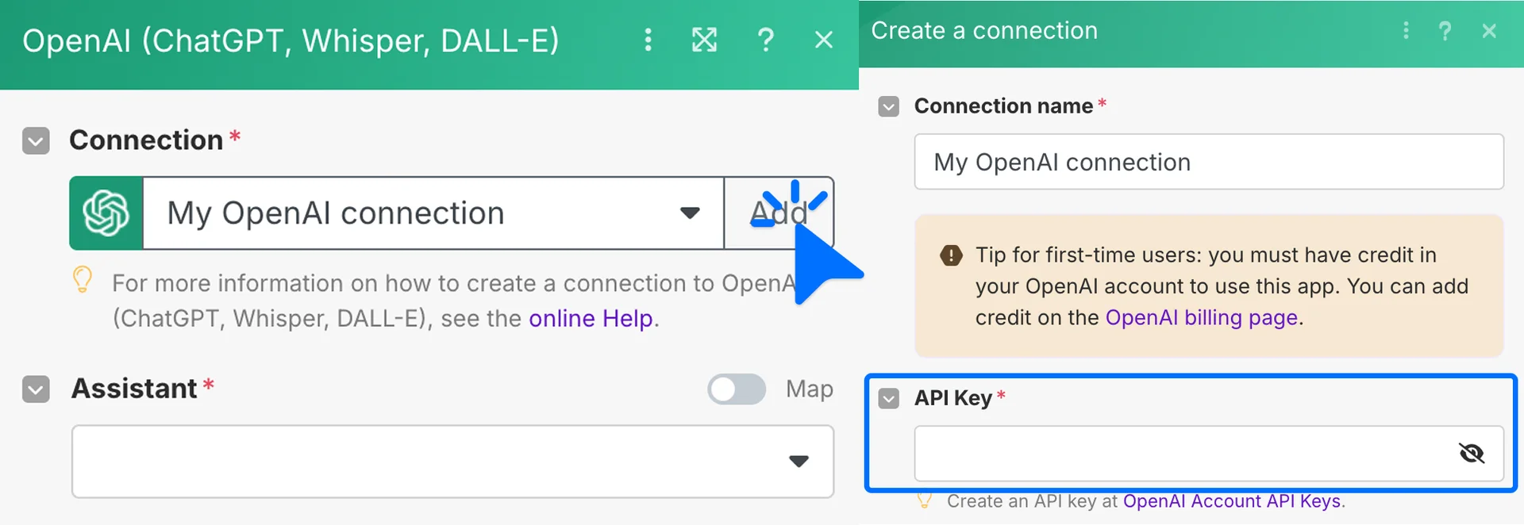Collapse the Assistant section chevron
The width and height of the screenshot is (1524, 525).
(x=36, y=389)
